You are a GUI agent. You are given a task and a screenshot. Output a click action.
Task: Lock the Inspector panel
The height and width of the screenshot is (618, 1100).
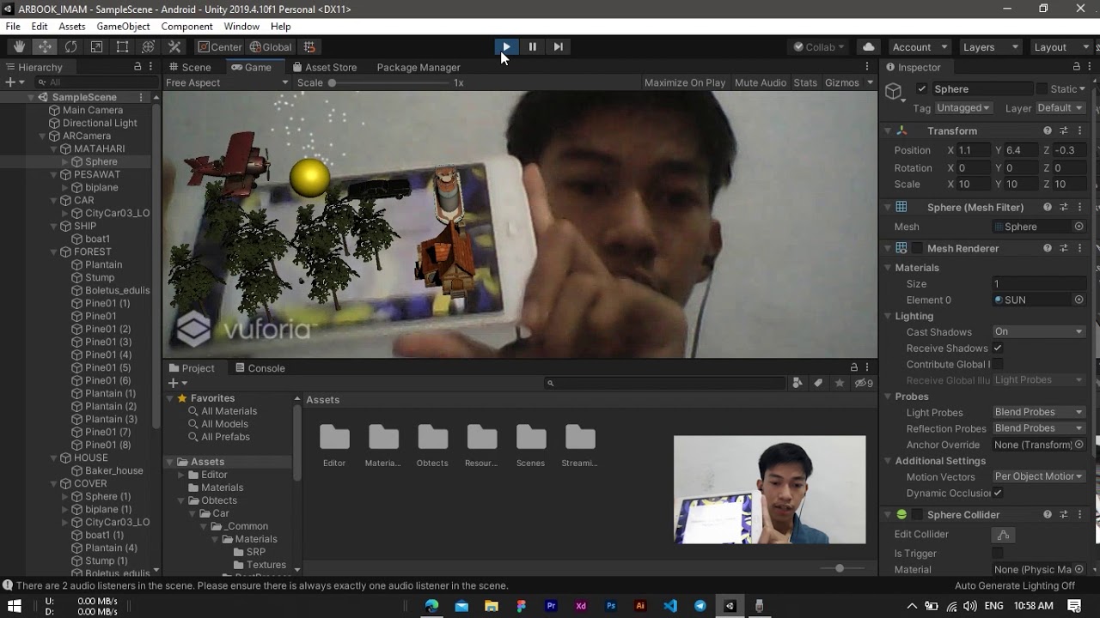[x=1076, y=67]
